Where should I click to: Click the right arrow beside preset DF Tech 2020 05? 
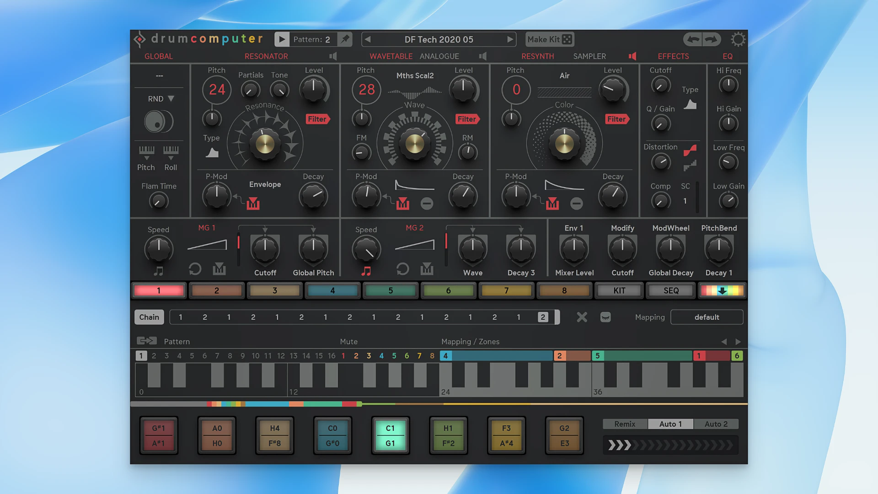coord(510,39)
